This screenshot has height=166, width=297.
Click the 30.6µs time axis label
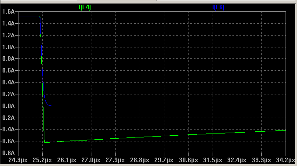pos(188,160)
